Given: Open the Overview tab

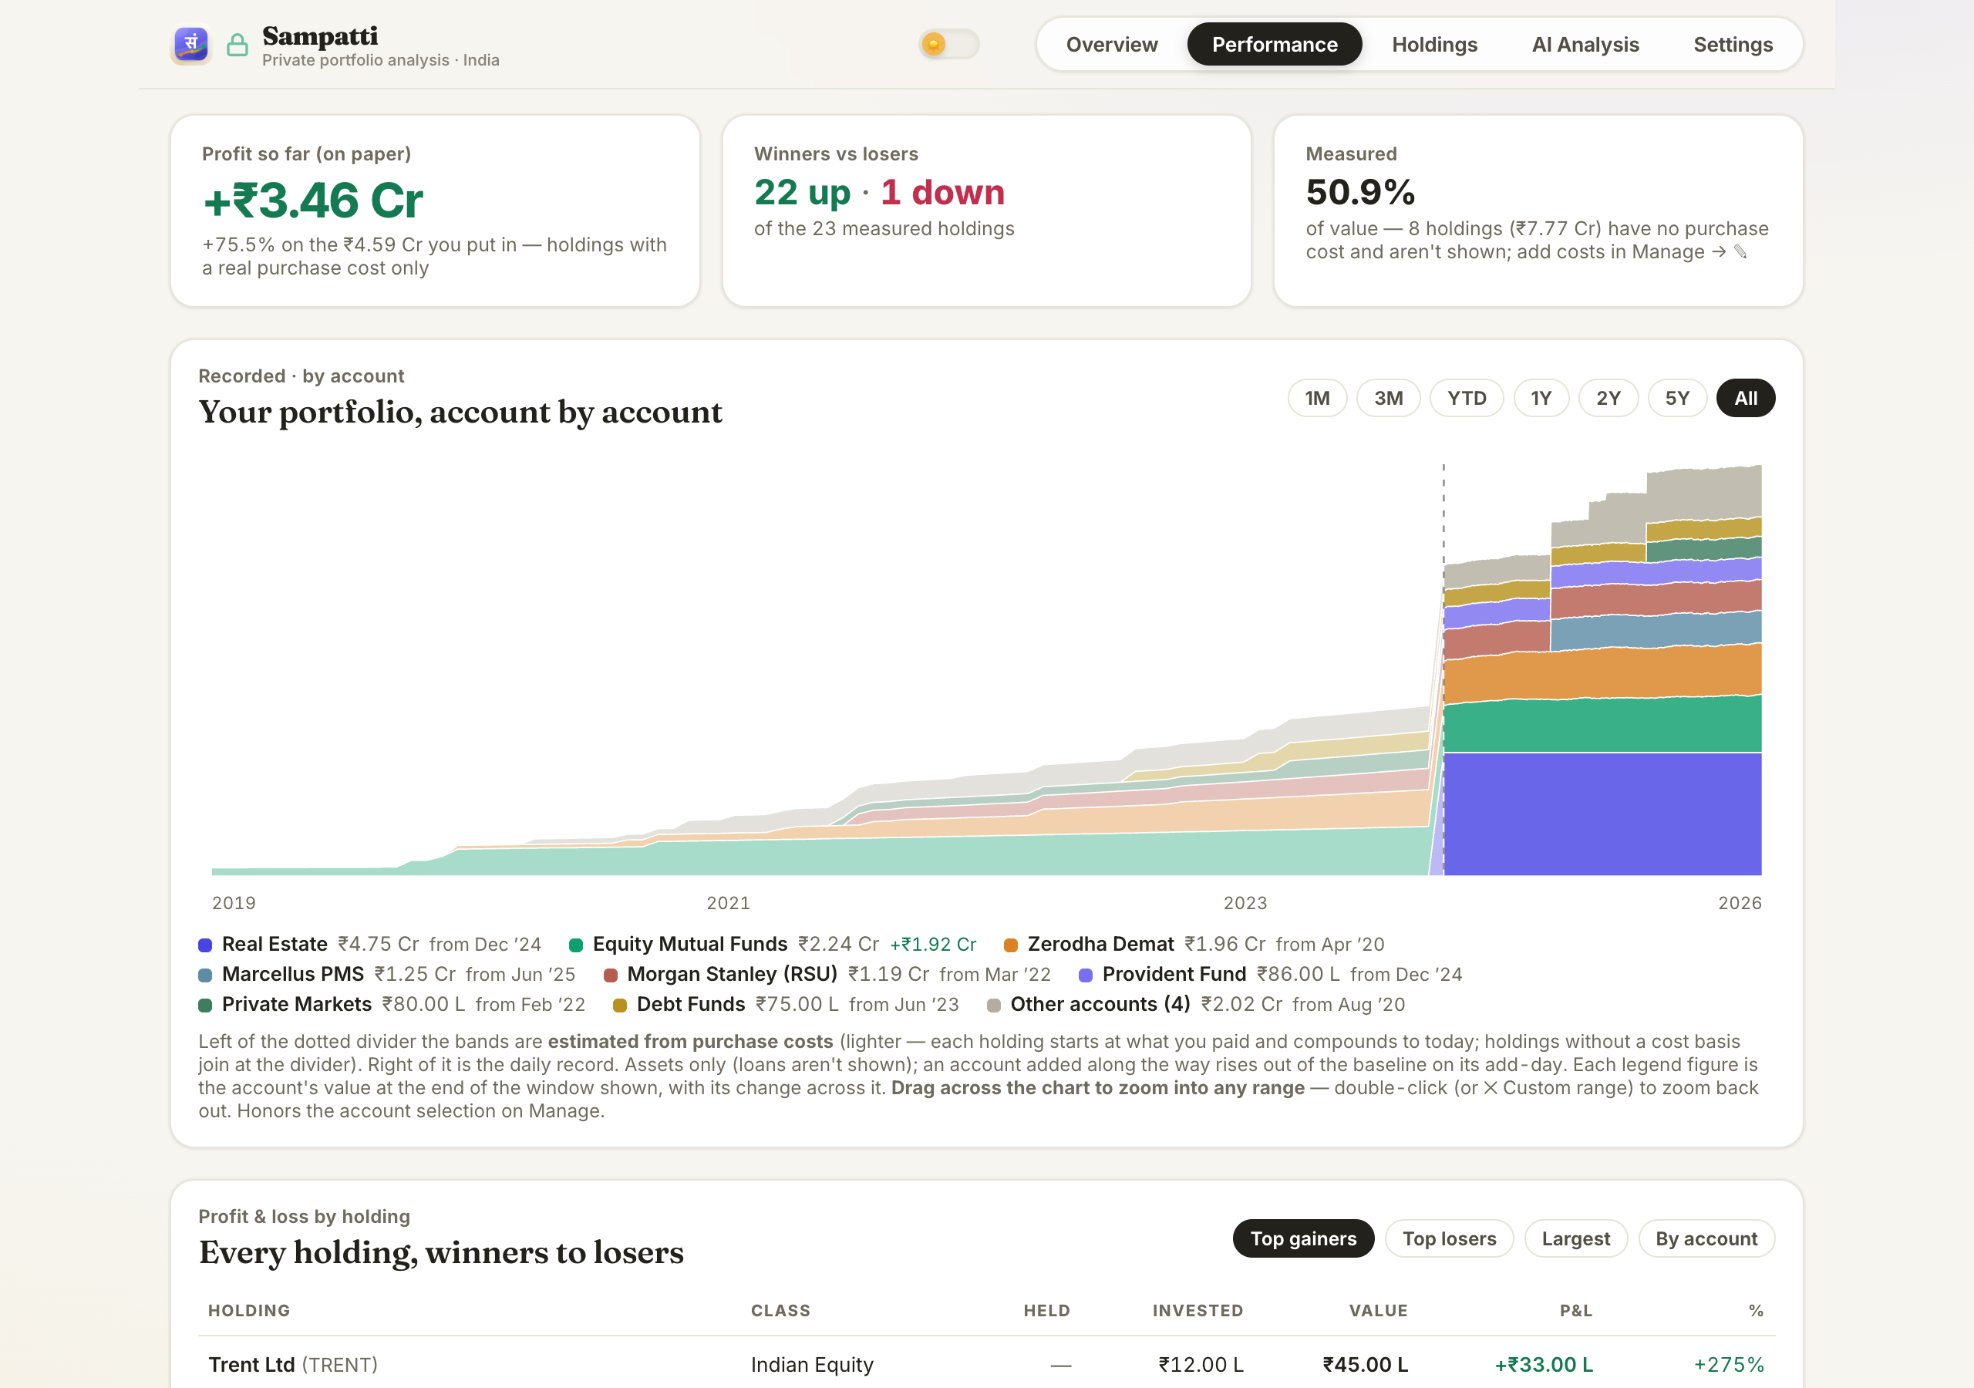Looking at the screenshot, I should [x=1112, y=44].
